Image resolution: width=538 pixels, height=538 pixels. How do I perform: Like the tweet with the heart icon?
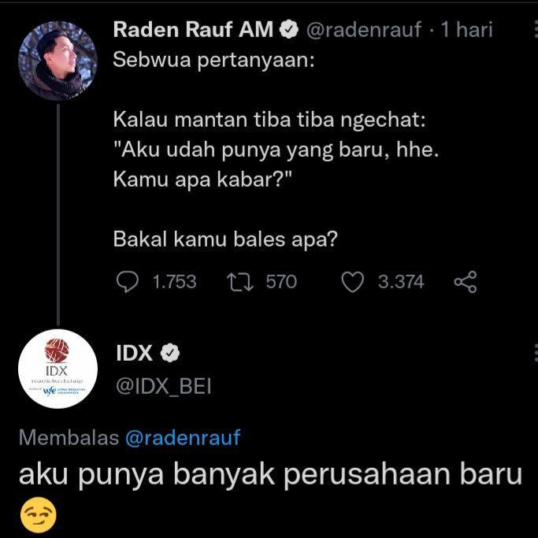pyautogui.click(x=352, y=282)
